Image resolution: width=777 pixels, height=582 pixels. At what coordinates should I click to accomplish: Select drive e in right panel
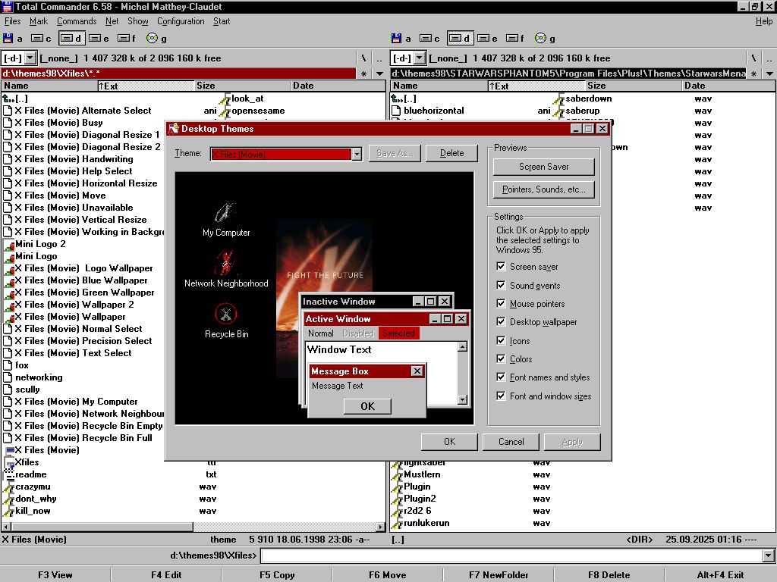[x=487, y=38]
